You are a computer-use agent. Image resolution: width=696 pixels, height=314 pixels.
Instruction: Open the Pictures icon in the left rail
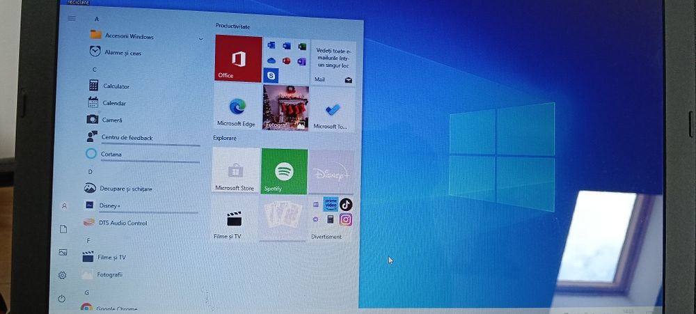63,252
